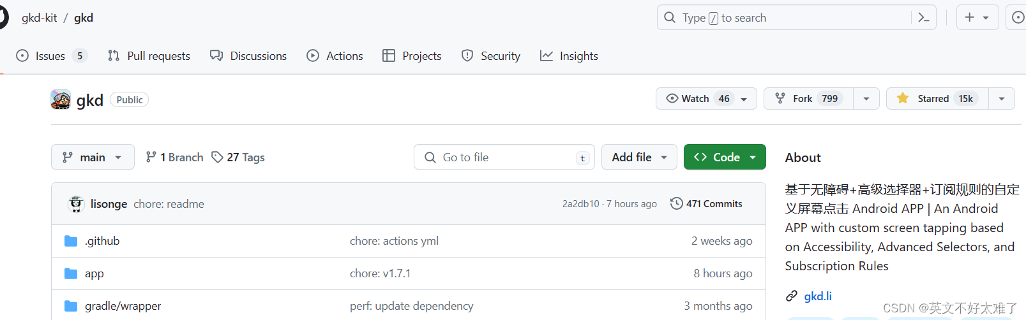
Task: View the 1 Branch link
Action: pyautogui.click(x=174, y=157)
